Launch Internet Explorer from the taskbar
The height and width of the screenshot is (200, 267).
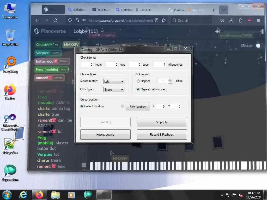pos(23,195)
